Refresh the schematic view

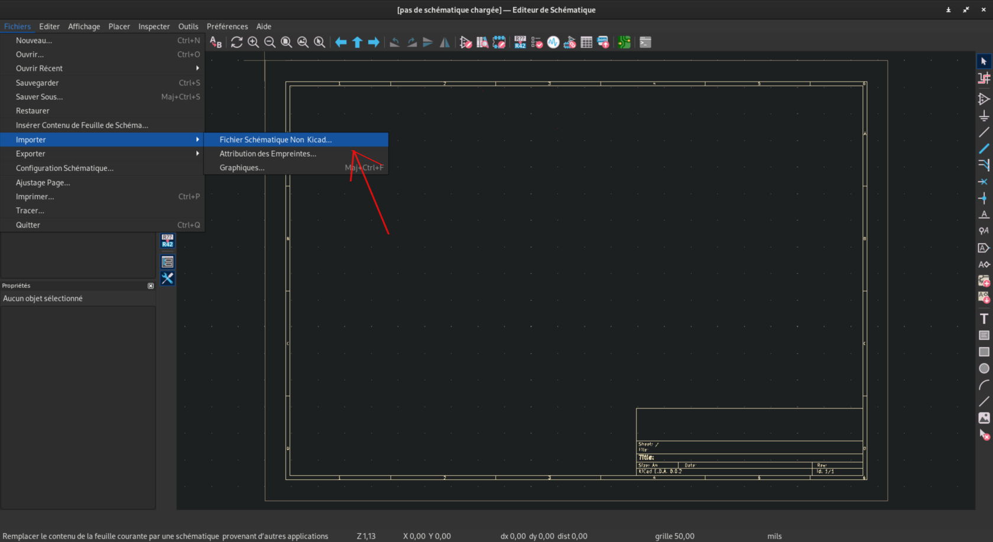coord(237,43)
